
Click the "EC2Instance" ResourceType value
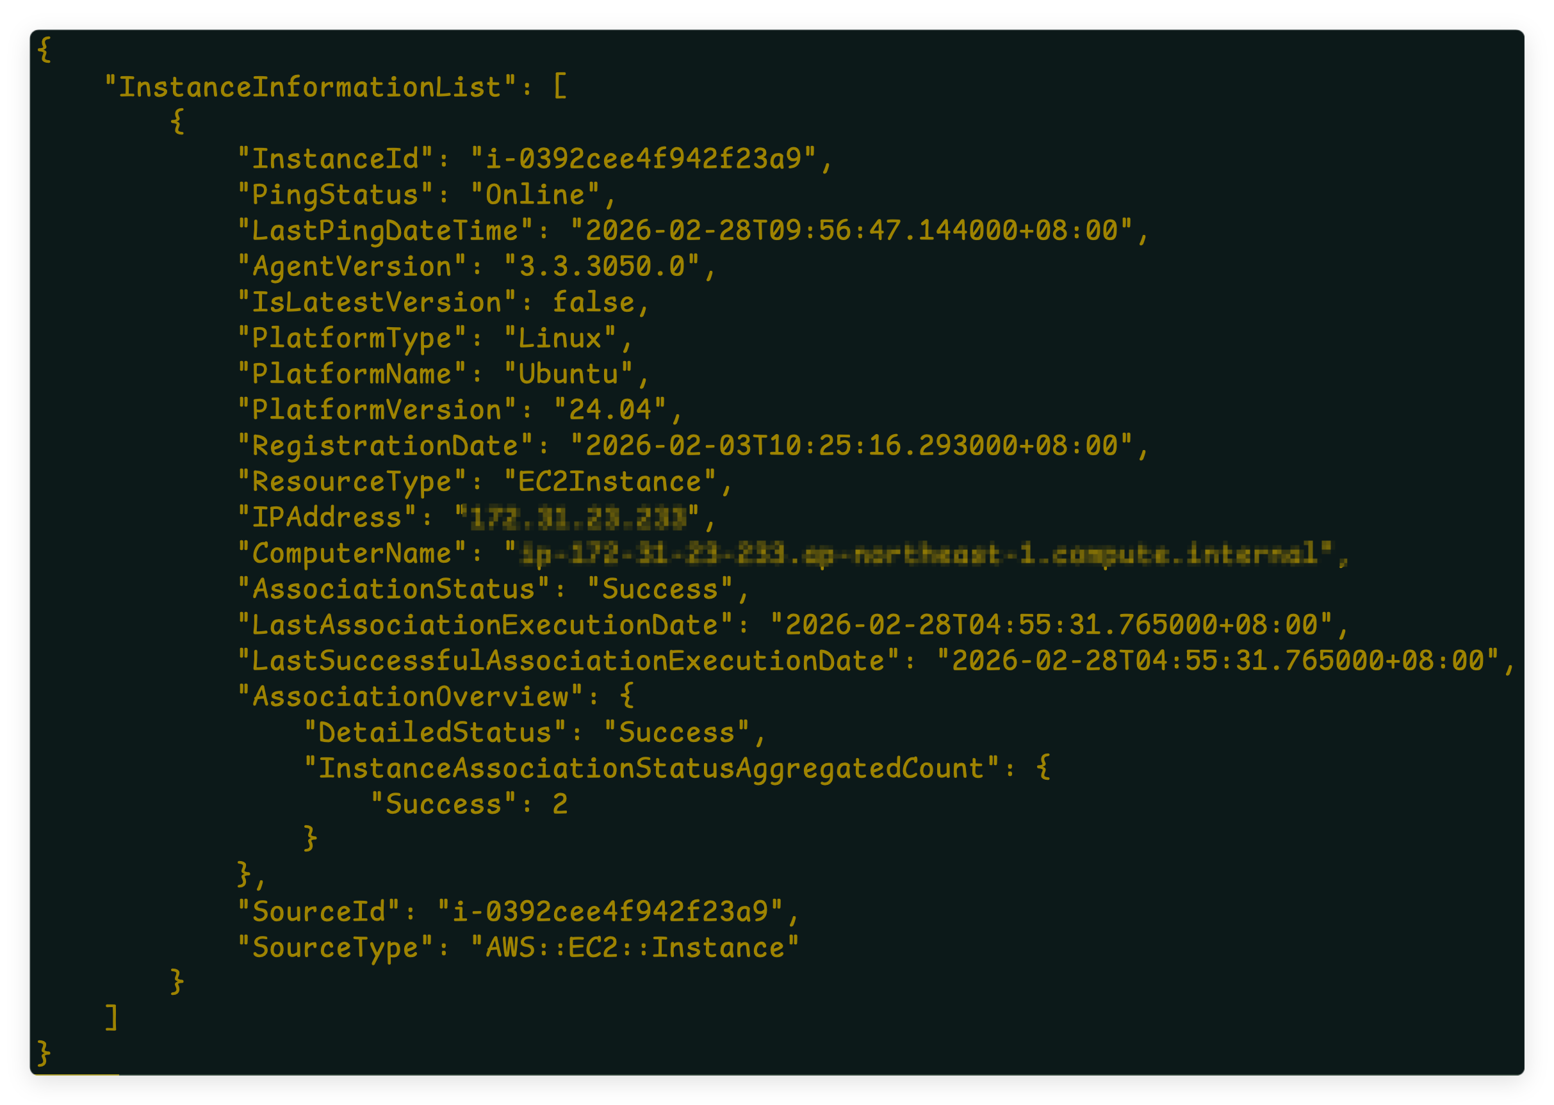click(609, 481)
